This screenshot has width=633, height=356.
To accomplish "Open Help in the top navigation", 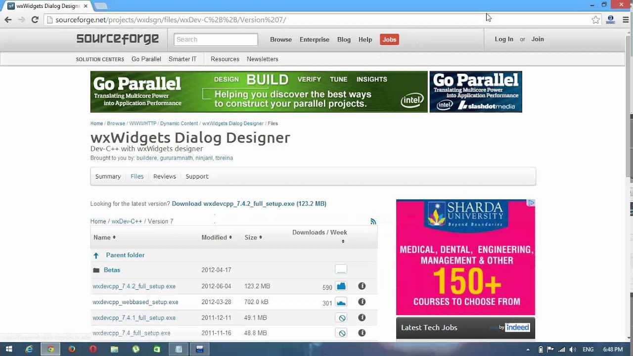I will (x=365, y=40).
